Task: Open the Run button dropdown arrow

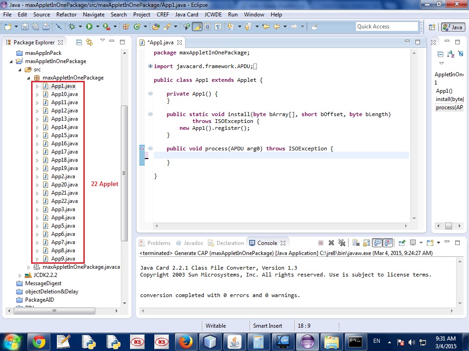Action: 97,27
